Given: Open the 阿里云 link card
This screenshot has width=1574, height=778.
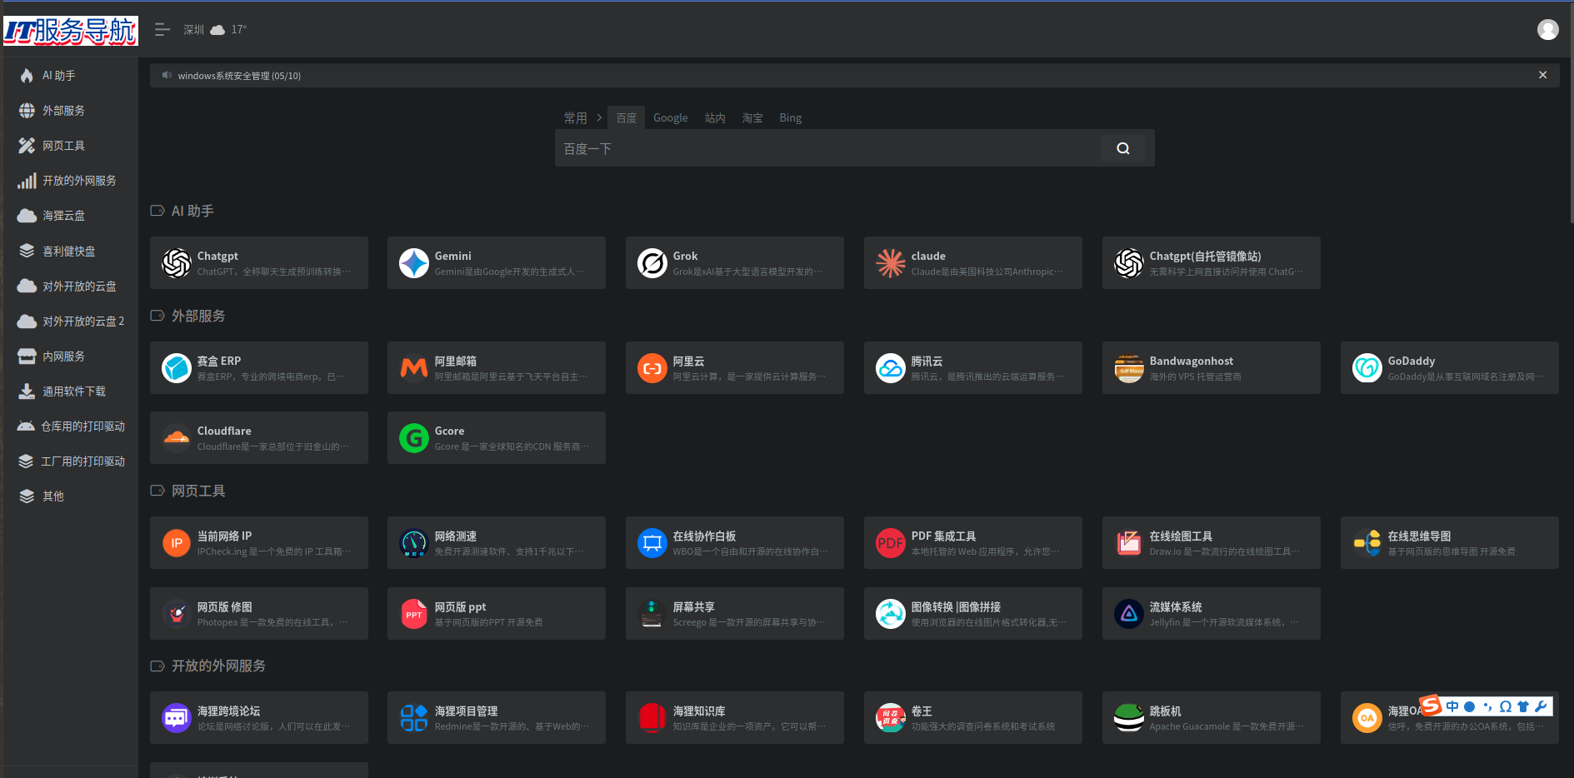Looking at the screenshot, I should coord(734,368).
